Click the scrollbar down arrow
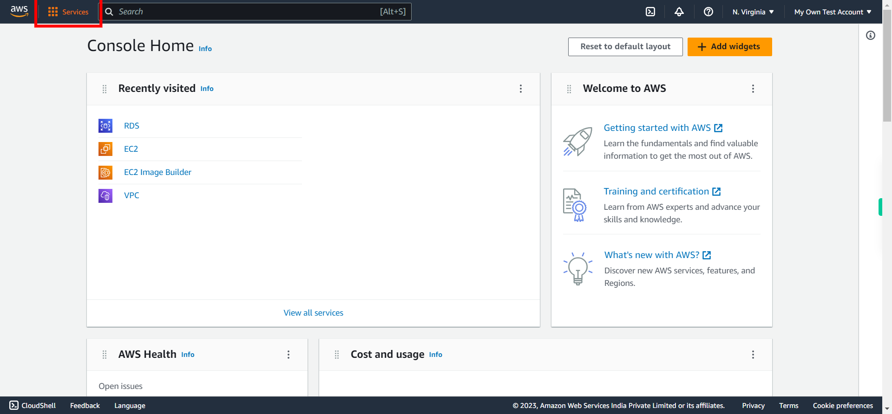Image resolution: width=892 pixels, height=414 pixels. click(887, 409)
